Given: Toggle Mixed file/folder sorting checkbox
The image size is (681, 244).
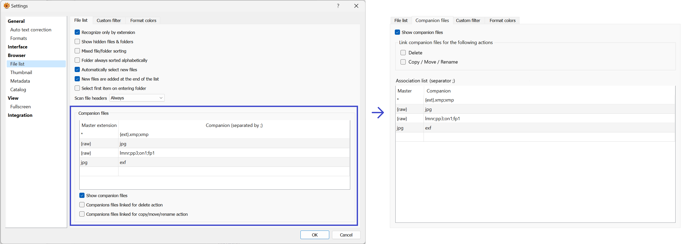Looking at the screenshot, I should [x=77, y=51].
